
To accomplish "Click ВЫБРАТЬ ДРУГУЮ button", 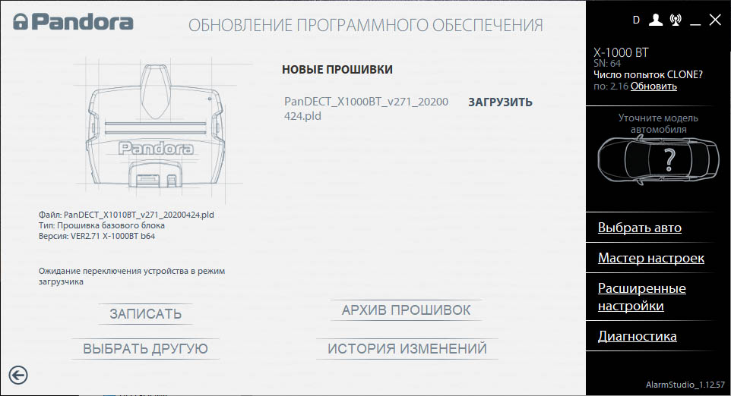I will [145, 349].
